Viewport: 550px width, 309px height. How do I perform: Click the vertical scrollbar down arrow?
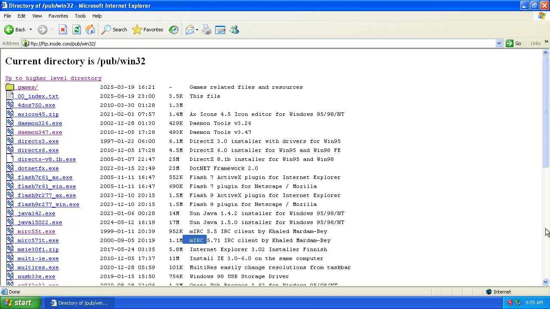click(546, 282)
